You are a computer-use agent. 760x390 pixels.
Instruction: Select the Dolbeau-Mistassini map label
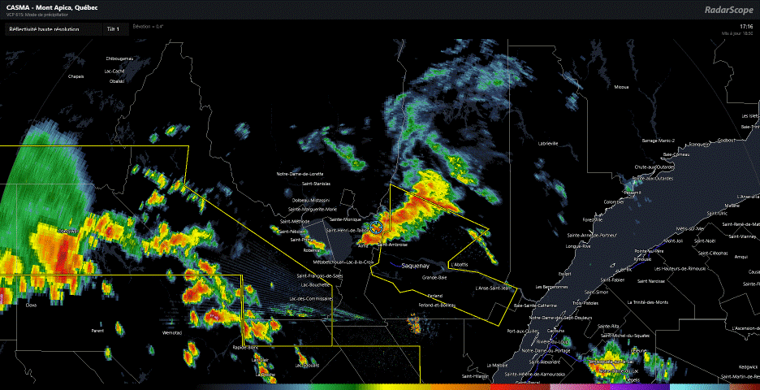tap(310, 200)
